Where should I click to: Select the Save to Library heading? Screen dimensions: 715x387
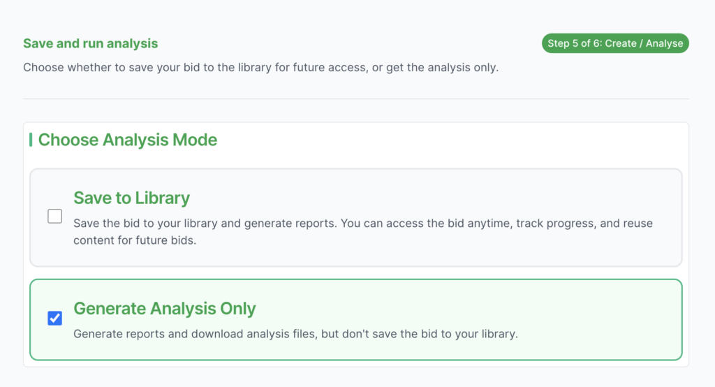pyautogui.click(x=131, y=198)
